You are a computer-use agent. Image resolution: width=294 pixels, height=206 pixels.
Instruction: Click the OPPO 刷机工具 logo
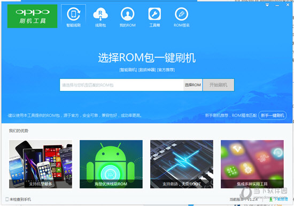click(x=32, y=16)
